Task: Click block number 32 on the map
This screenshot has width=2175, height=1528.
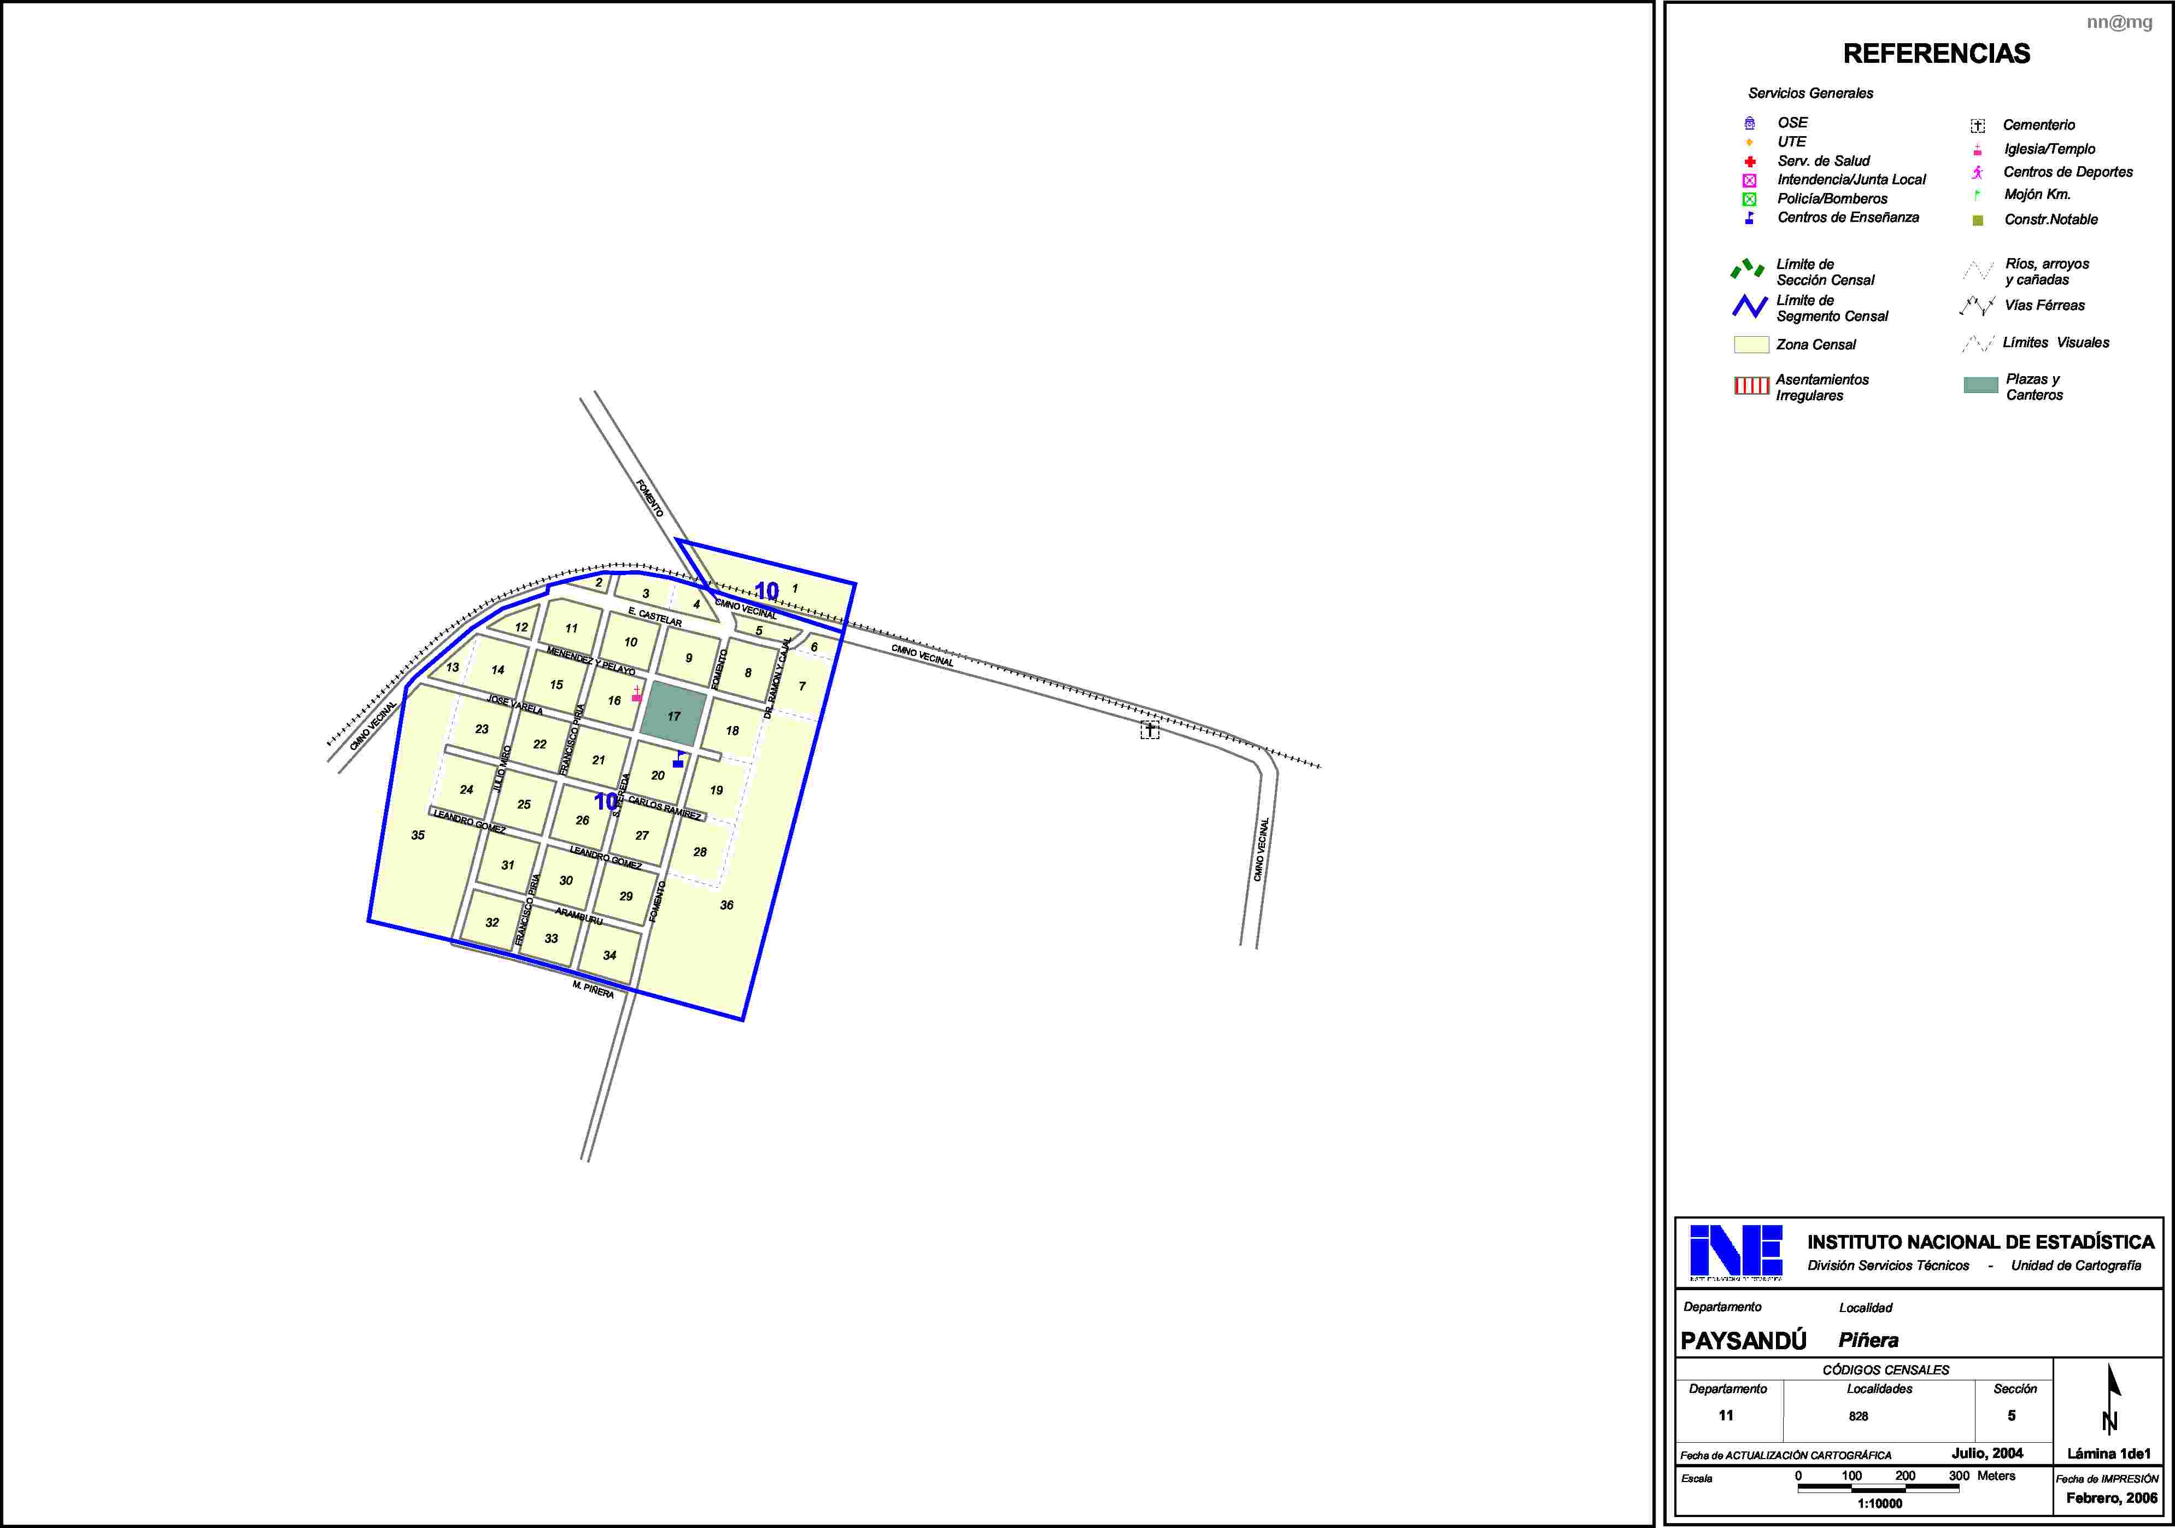Action: click(x=491, y=922)
